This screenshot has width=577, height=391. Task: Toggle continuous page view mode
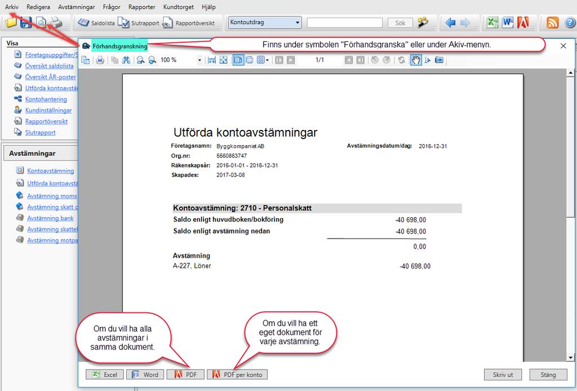pos(250,60)
